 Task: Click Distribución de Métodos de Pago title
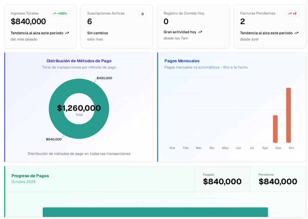(79, 61)
